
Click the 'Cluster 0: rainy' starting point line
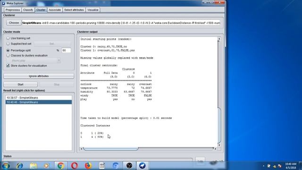pos(104,47)
